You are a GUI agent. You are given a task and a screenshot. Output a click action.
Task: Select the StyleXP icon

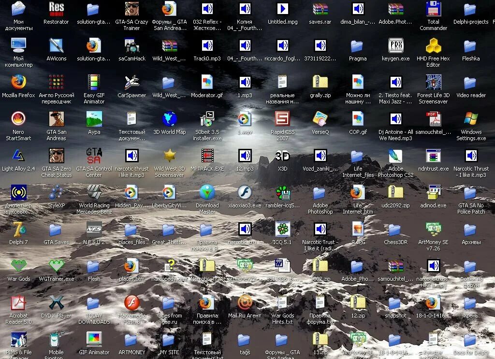56,192
